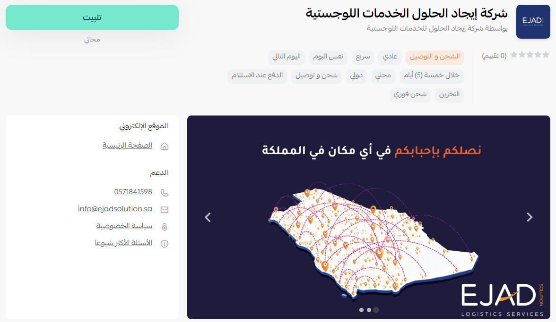Select the التخزين tag
Screen dimensions: 556x322
(x=449, y=94)
